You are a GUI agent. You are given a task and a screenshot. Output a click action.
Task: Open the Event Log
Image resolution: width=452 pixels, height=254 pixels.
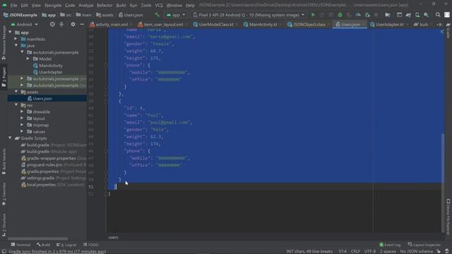390,245
